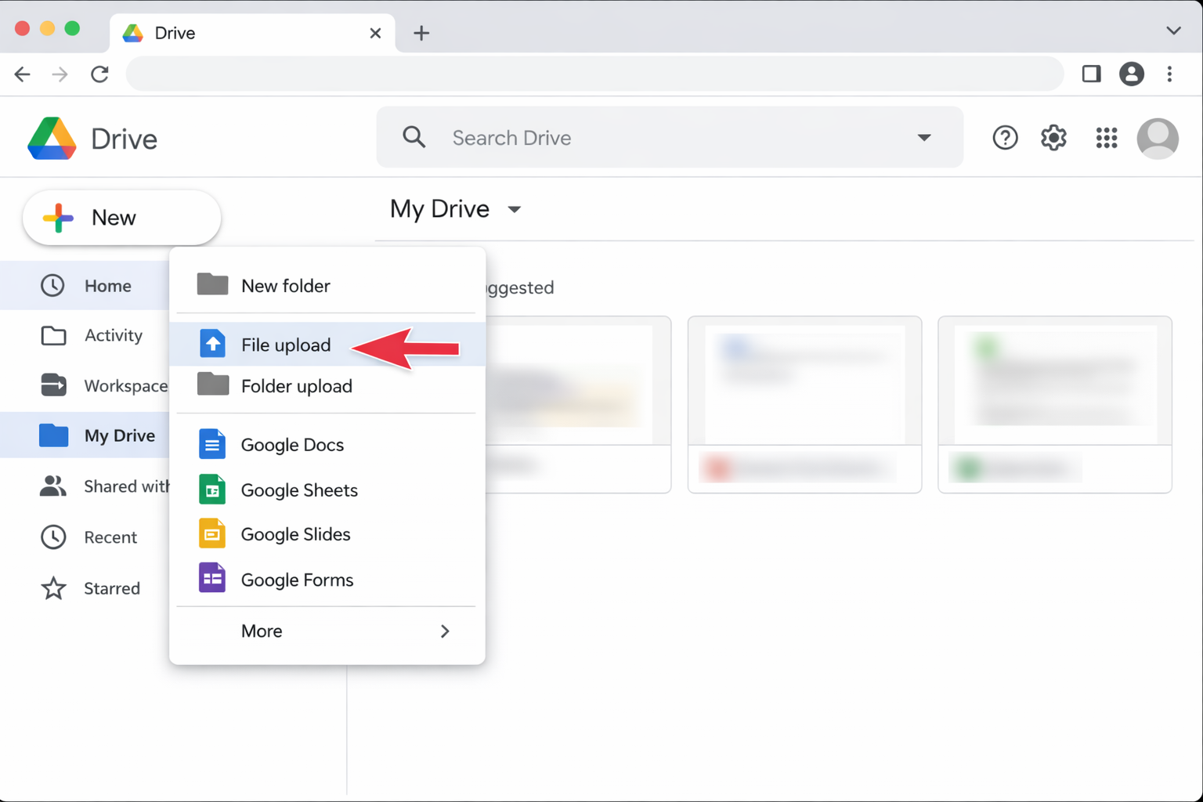Click the Google Docs blue icon
The width and height of the screenshot is (1203, 802).
tap(212, 444)
